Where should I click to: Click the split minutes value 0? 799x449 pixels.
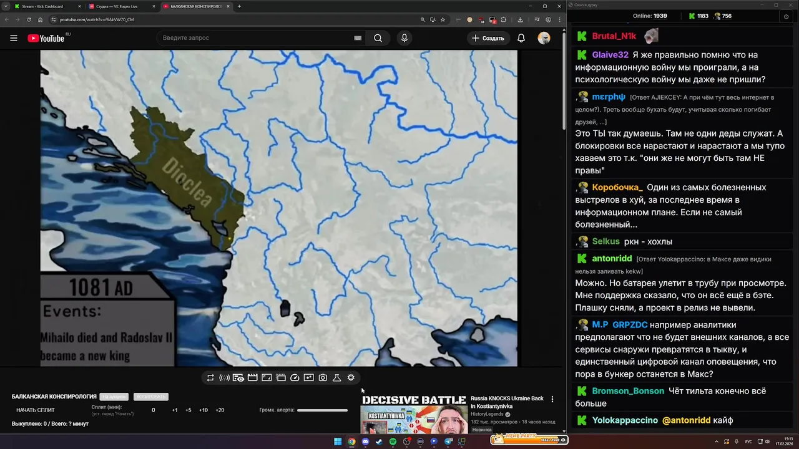154,410
